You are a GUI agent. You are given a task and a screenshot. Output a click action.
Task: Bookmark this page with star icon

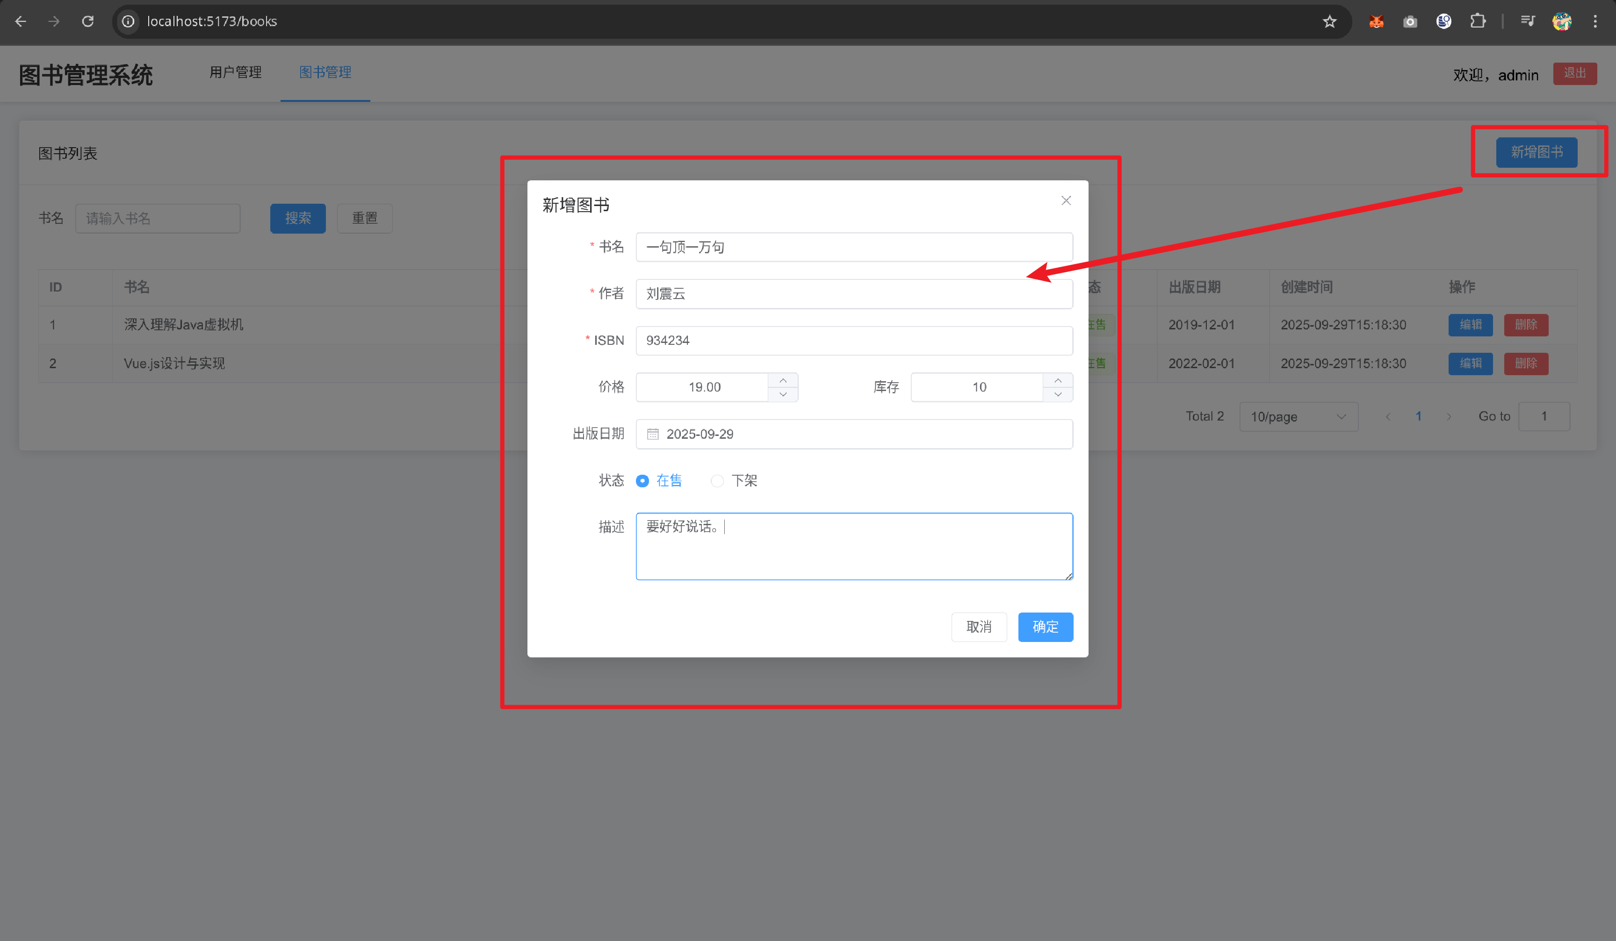tap(1329, 21)
